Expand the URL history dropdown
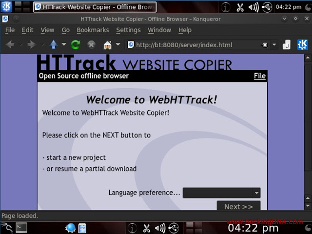The width and height of the screenshot is (312, 234). pyautogui.click(x=274, y=45)
